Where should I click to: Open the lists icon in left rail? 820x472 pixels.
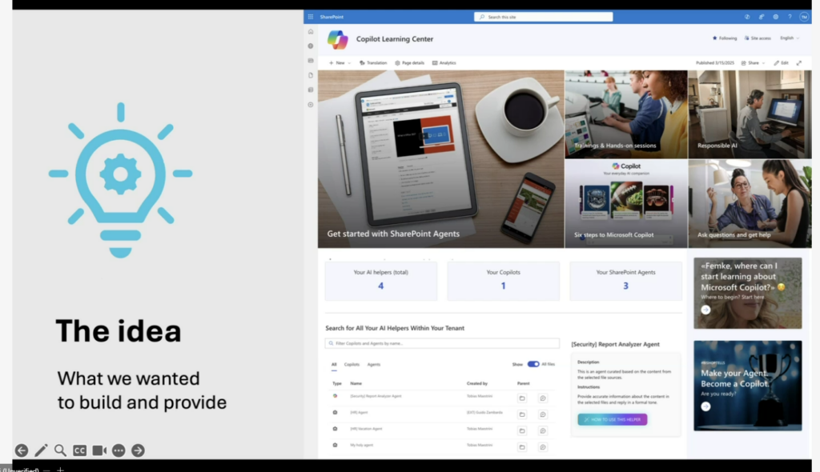pyautogui.click(x=311, y=90)
